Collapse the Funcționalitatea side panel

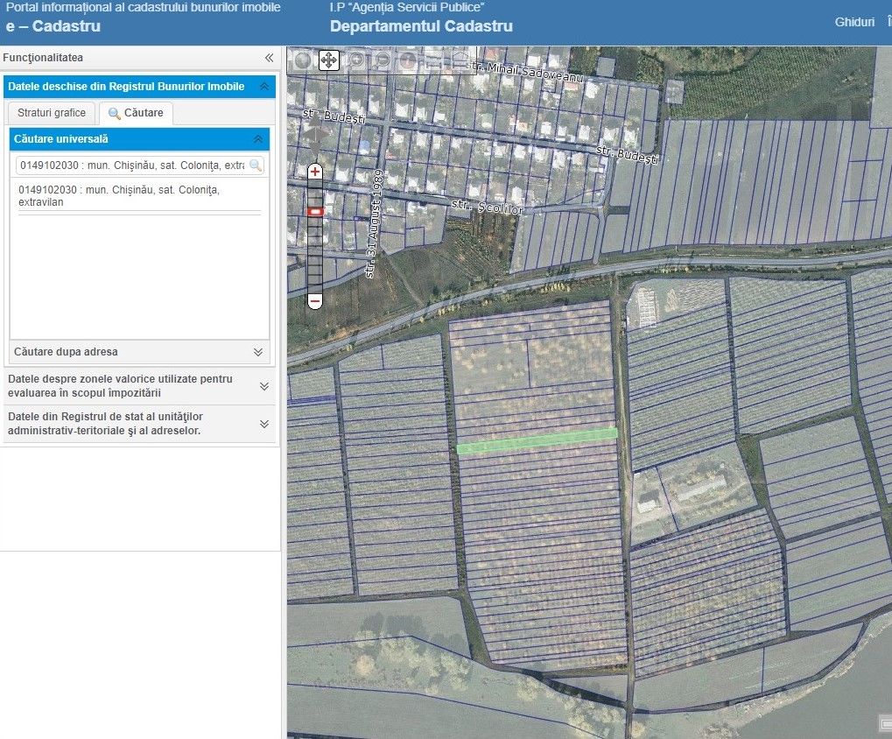point(269,58)
